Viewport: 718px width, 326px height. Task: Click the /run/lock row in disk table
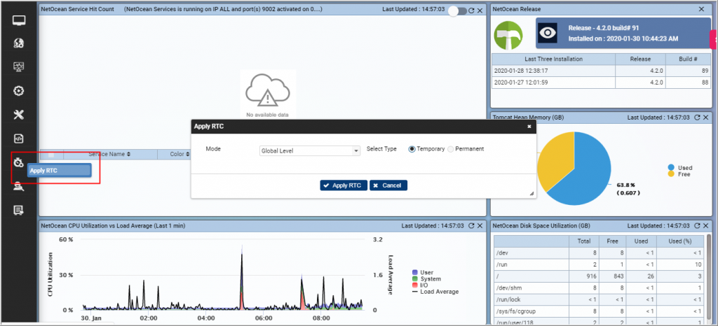pos(599,300)
